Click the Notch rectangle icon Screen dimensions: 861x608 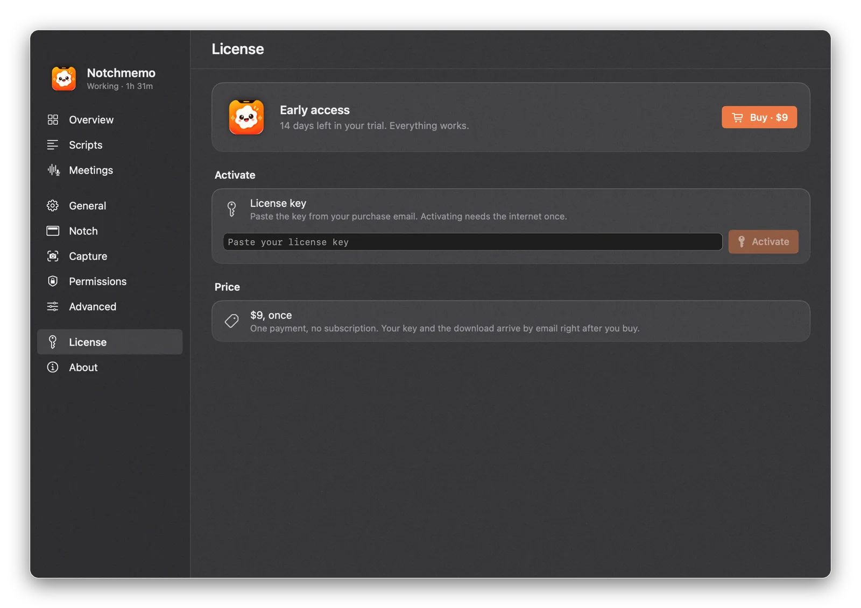click(53, 231)
